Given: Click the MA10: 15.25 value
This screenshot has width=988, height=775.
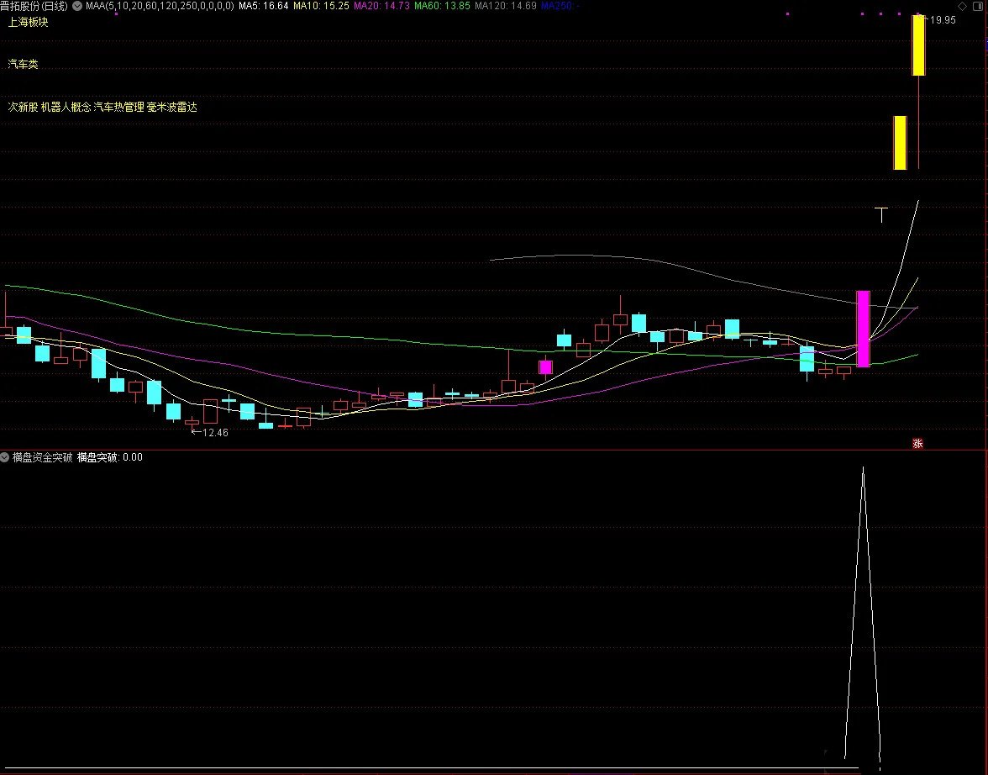Looking at the screenshot, I should click(x=321, y=6).
